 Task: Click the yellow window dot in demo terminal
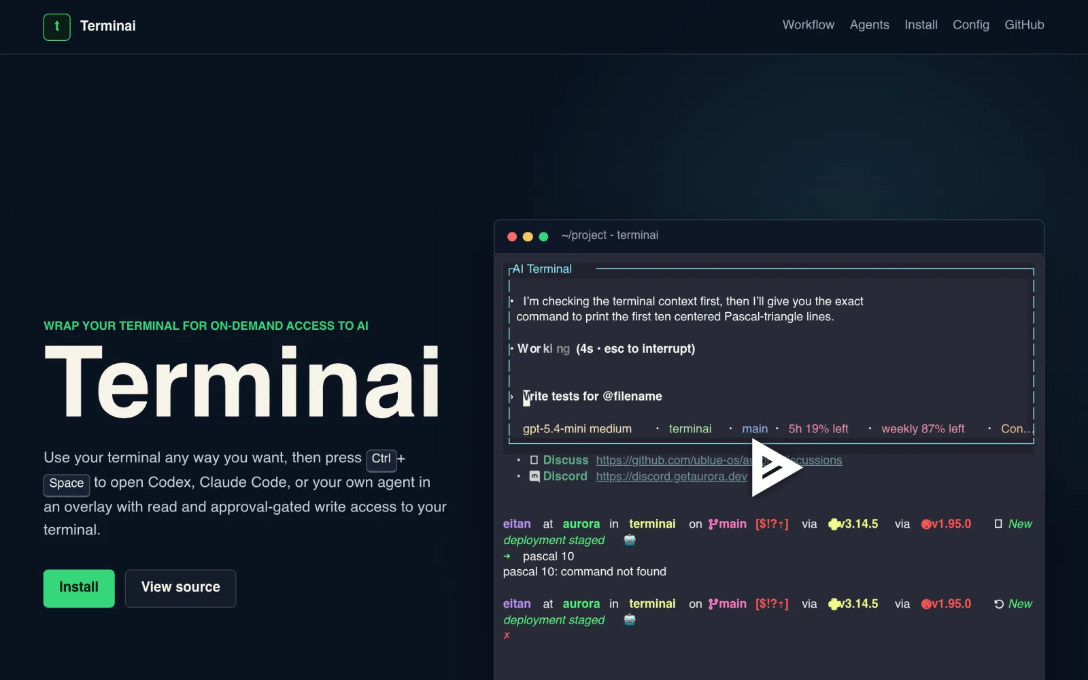[x=528, y=237]
